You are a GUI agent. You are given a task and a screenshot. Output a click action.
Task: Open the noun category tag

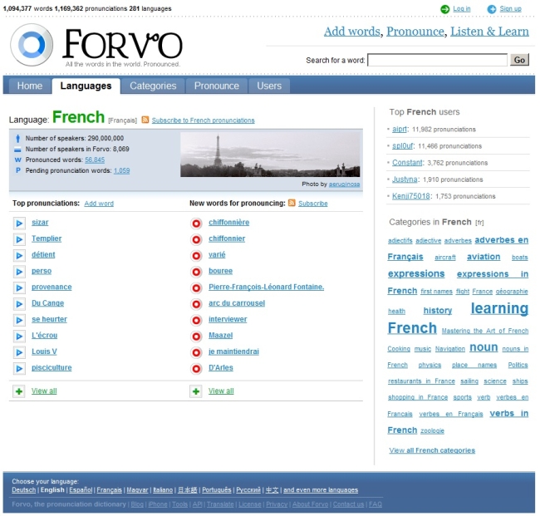(484, 347)
